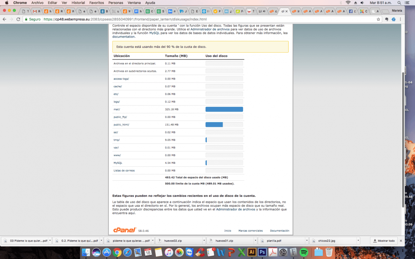
Task: Launch Spotify from the dock
Action: pos(304,252)
